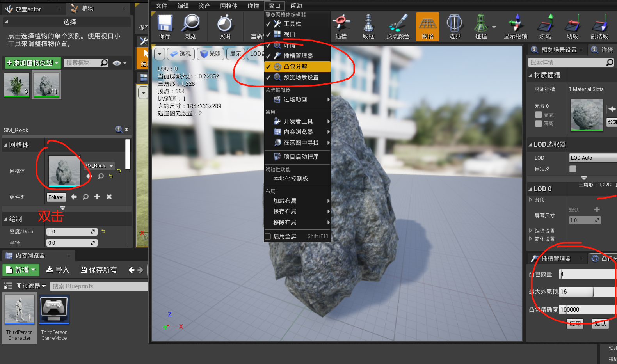
Task: Show the pivot with 显示枢轴 icon
Action: [x=516, y=27]
